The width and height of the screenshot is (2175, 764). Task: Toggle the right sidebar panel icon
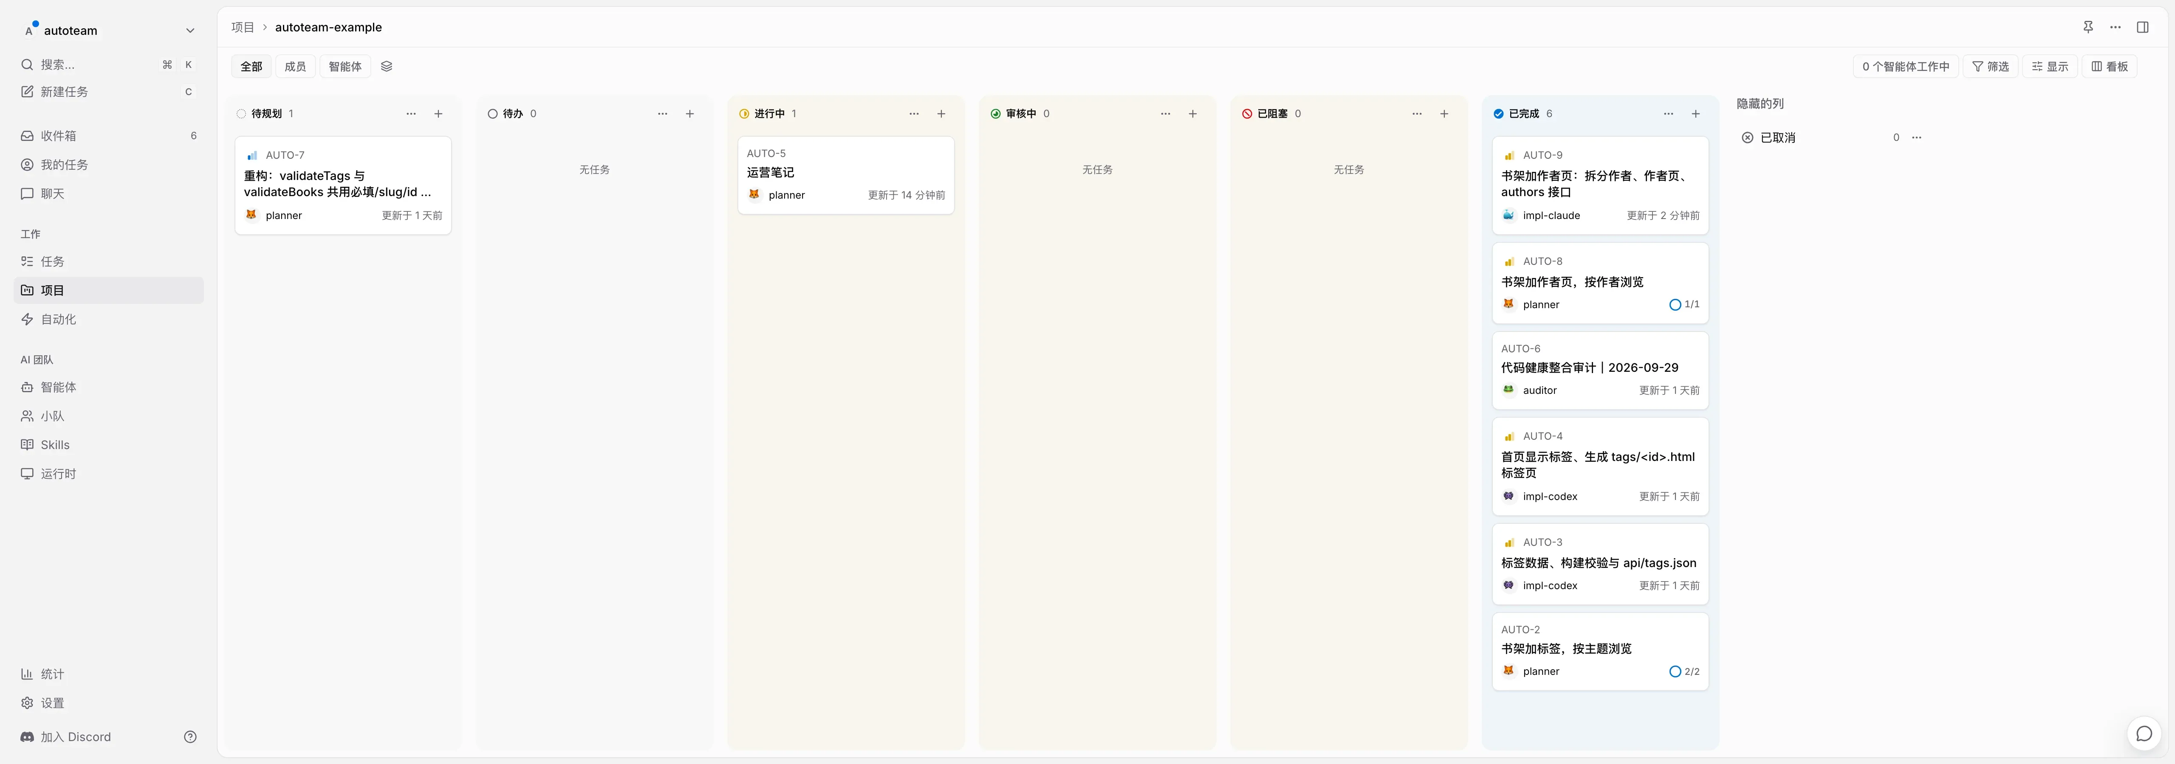click(2142, 27)
